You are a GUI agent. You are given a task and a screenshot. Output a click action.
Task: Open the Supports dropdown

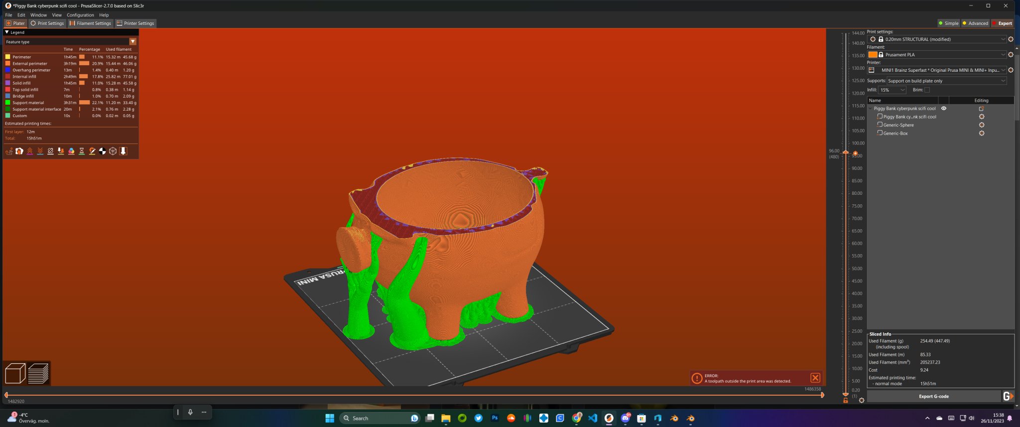click(946, 81)
